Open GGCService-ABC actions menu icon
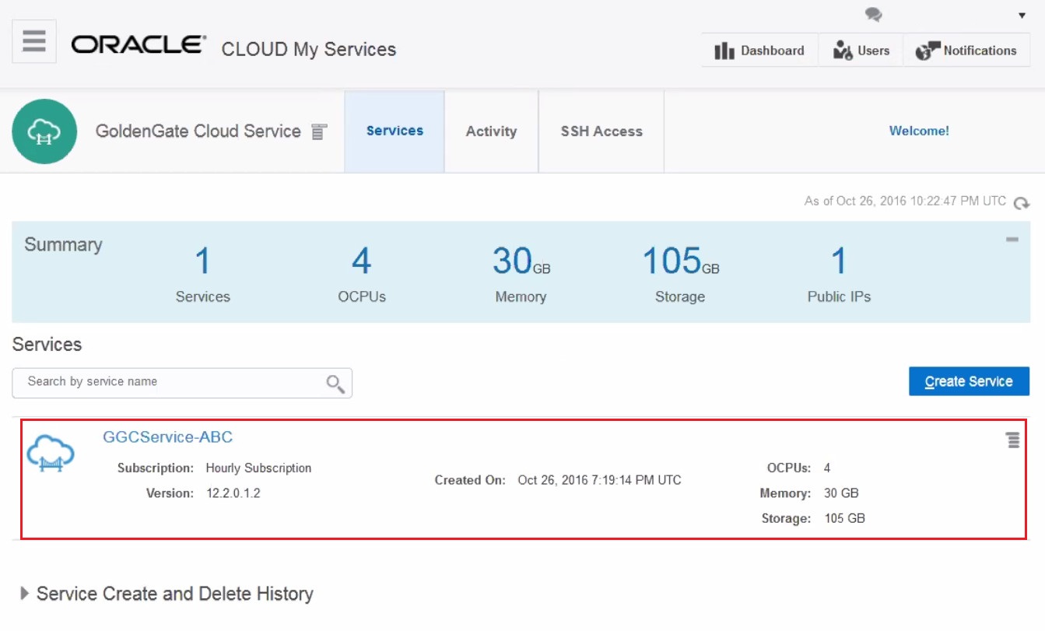Screen dimensions: 1045x631 click(1012, 440)
